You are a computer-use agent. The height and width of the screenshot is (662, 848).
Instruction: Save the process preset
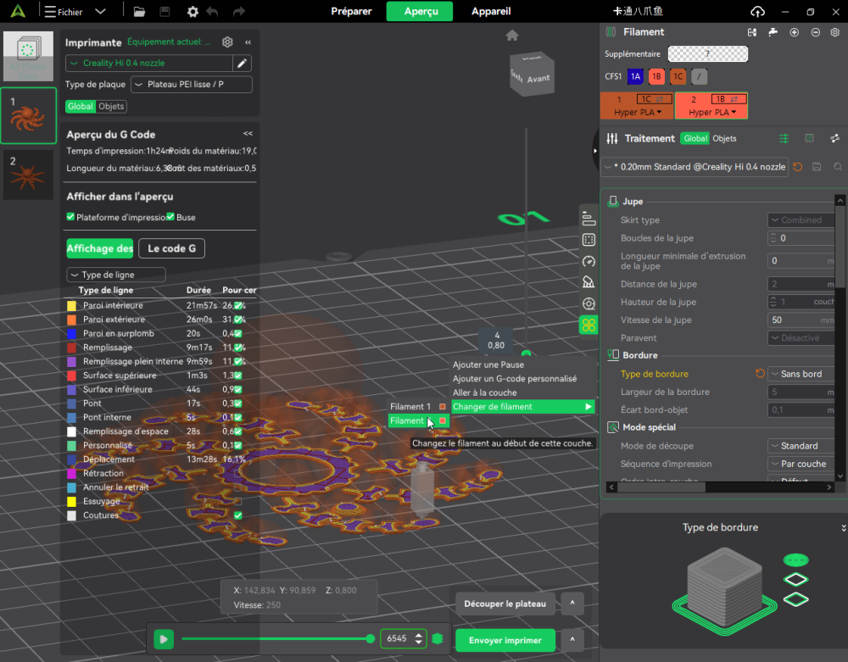tap(817, 167)
